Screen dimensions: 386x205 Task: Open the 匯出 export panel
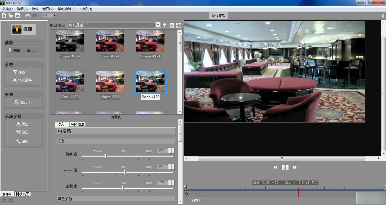coord(23,124)
